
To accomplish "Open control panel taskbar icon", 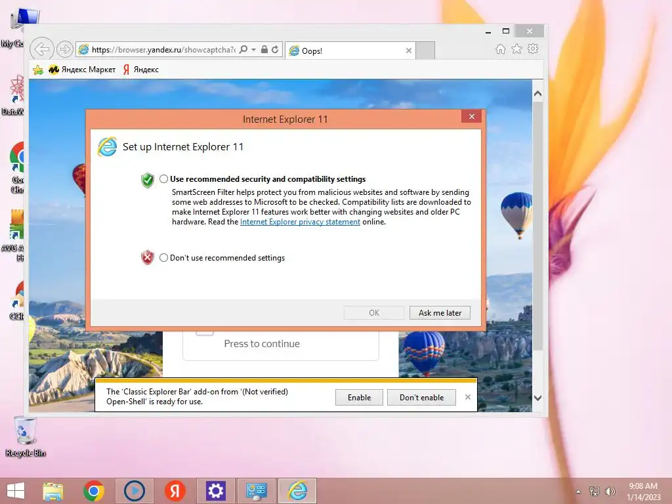I will click(257, 491).
